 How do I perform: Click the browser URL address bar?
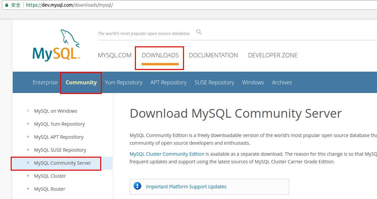pos(190,5)
